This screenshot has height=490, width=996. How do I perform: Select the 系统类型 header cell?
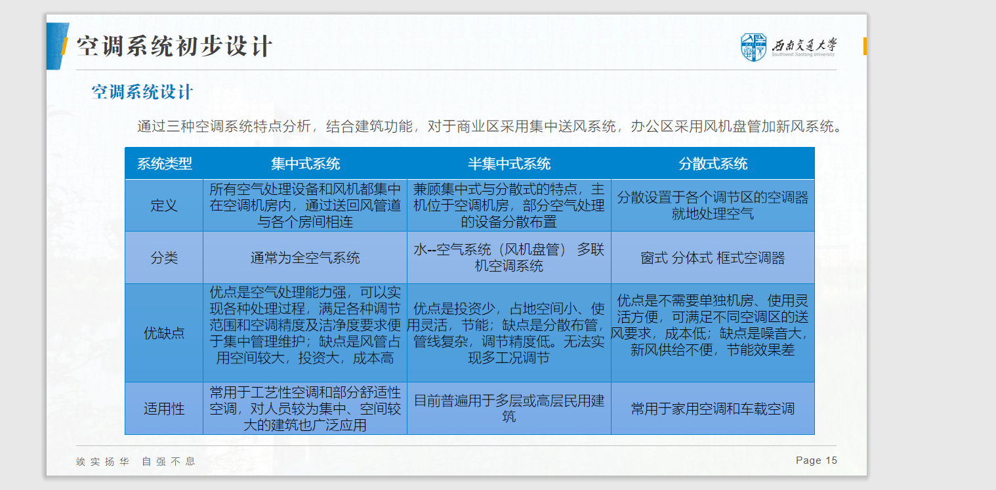coord(164,164)
